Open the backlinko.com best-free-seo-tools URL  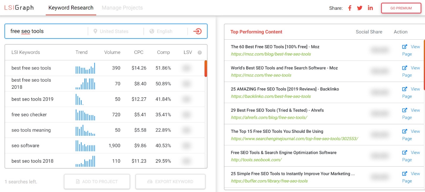click(x=271, y=96)
